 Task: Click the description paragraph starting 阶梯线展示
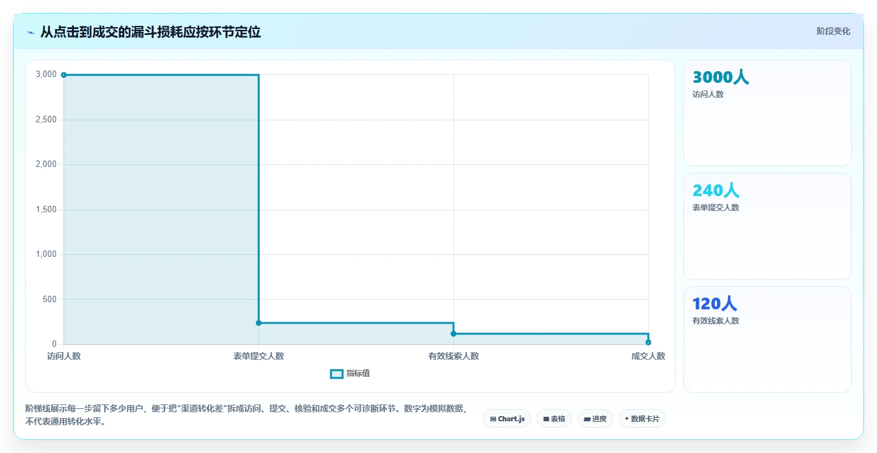point(246,415)
